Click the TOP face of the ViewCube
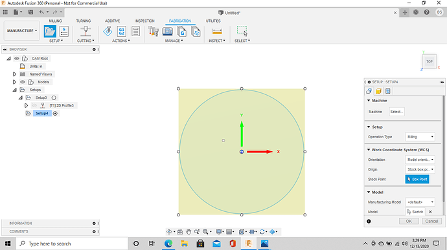 (x=430, y=61)
